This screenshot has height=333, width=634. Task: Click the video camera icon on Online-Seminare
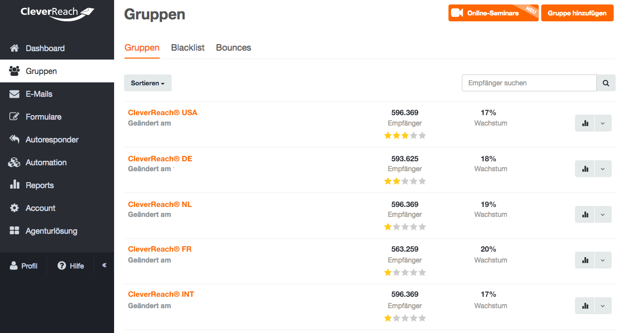click(457, 13)
